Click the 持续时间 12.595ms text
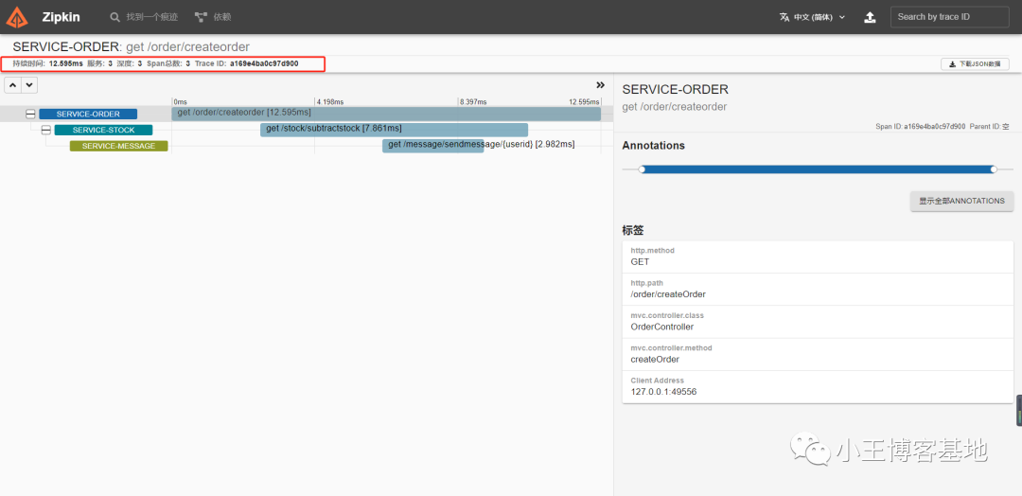Image resolution: width=1022 pixels, height=496 pixels. (47, 63)
